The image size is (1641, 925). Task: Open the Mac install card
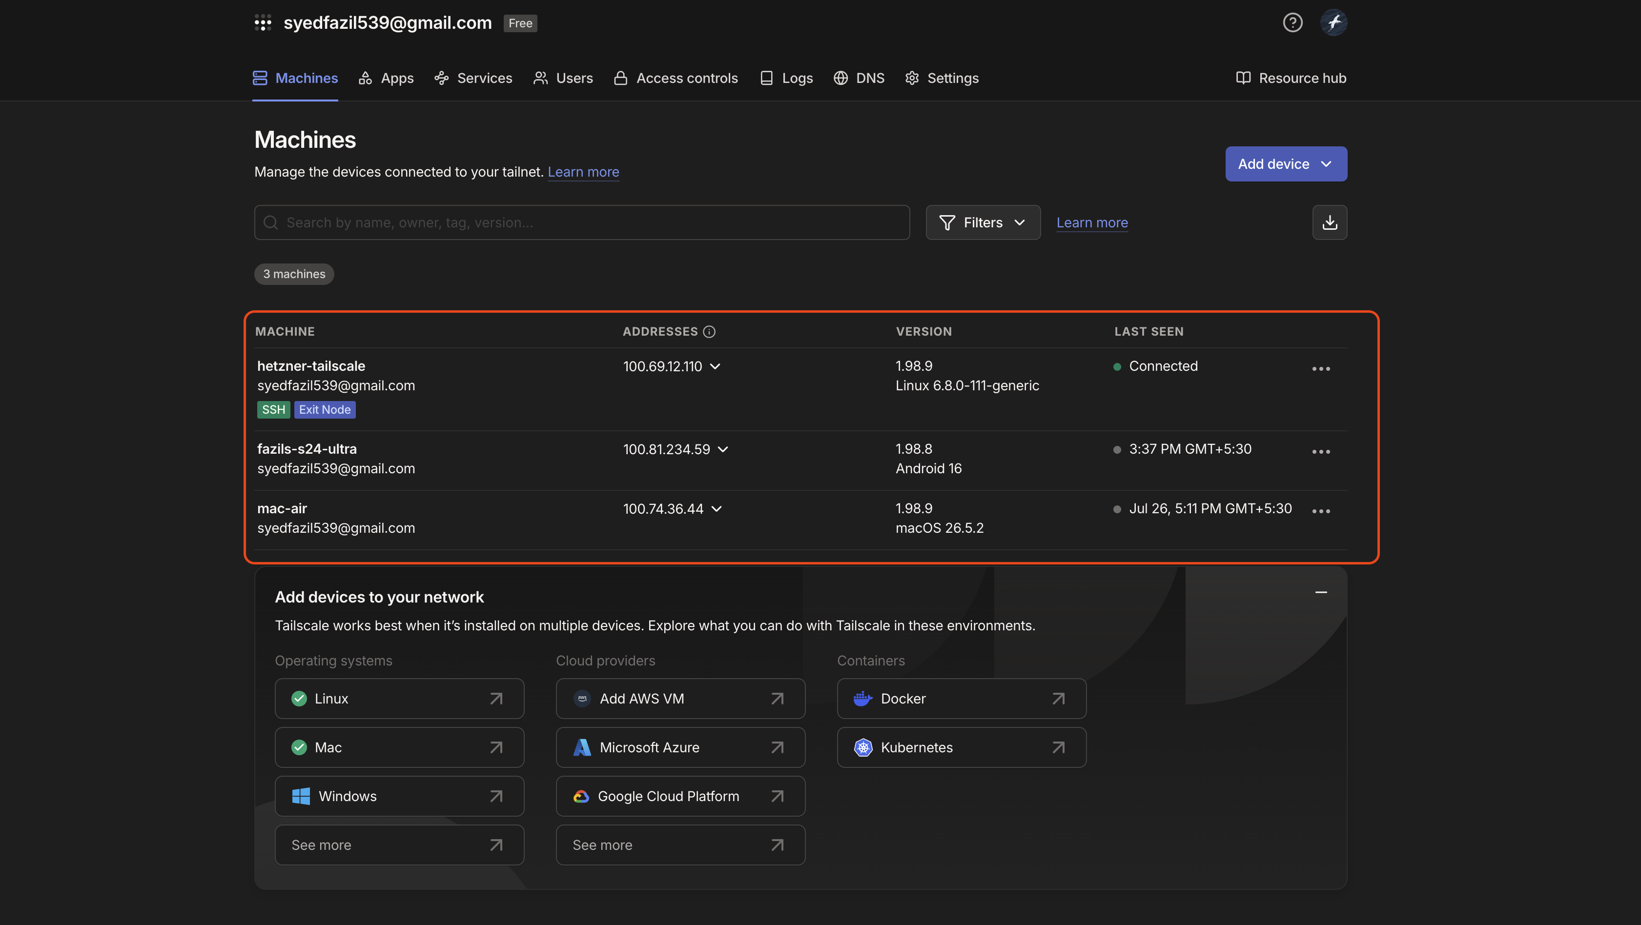click(399, 747)
